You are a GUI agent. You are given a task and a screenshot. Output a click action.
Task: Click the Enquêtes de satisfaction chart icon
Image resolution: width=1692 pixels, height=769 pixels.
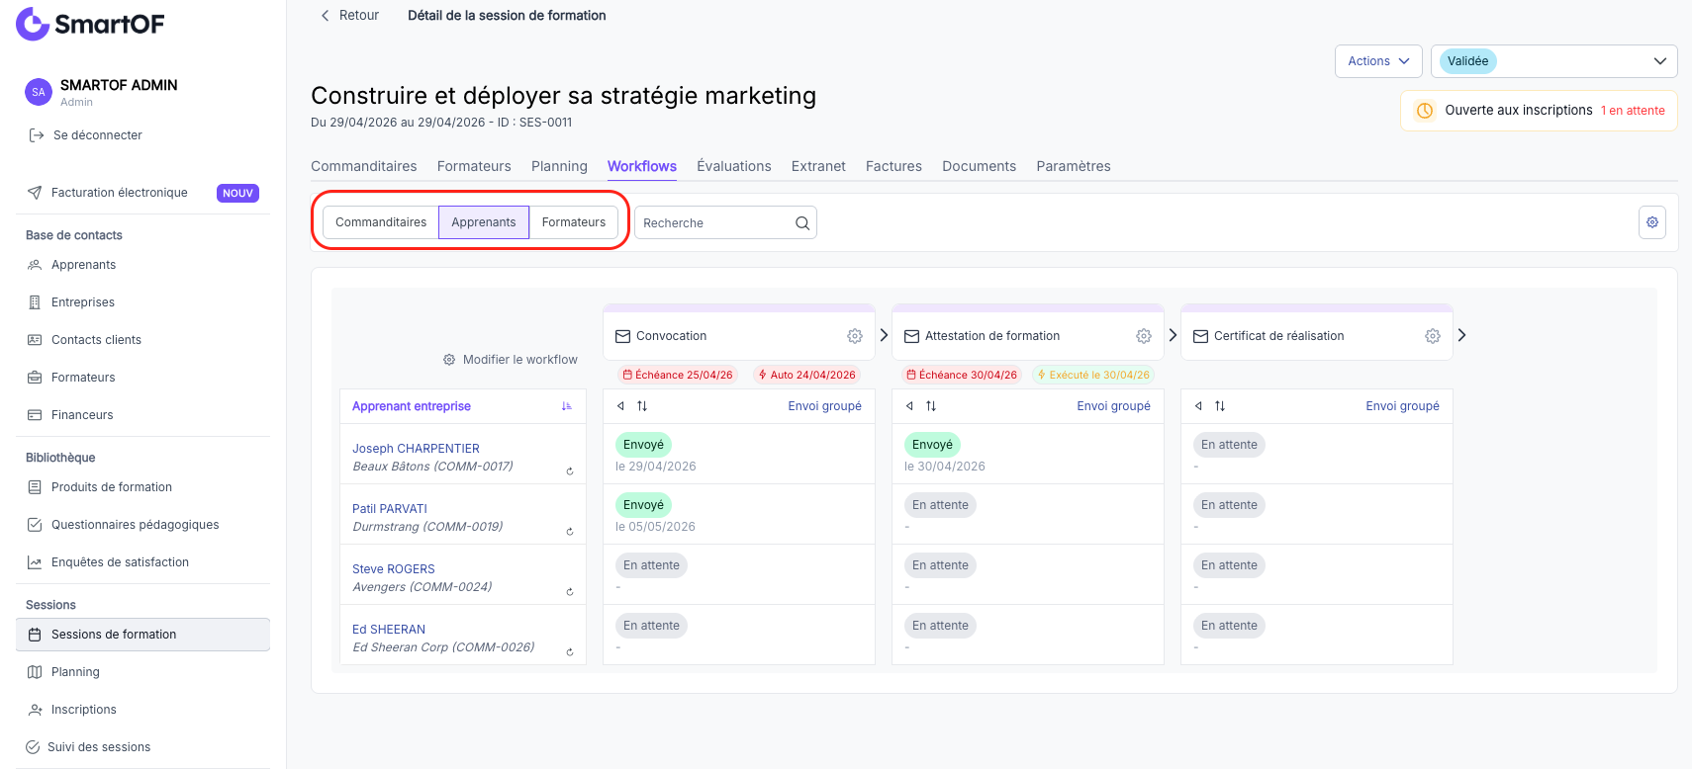(35, 562)
